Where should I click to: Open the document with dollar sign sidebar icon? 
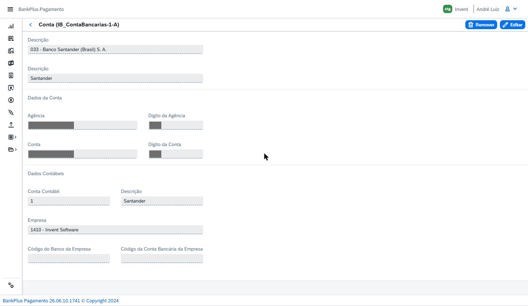pos(11,51)
